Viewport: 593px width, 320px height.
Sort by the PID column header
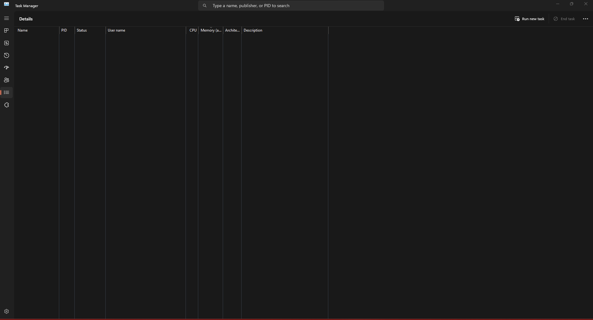pyautogui.click(x=67, y=30)
